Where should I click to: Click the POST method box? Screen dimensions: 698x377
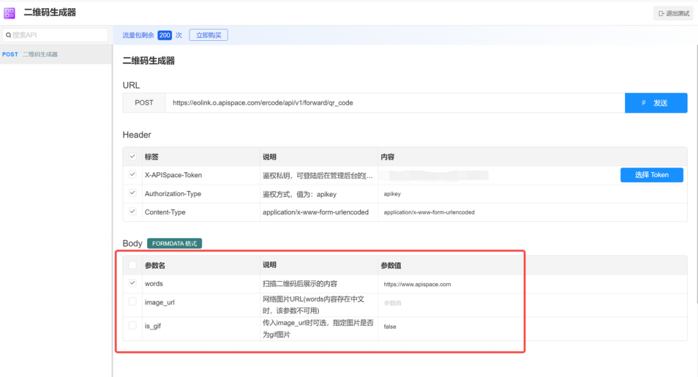coord(144,103)
